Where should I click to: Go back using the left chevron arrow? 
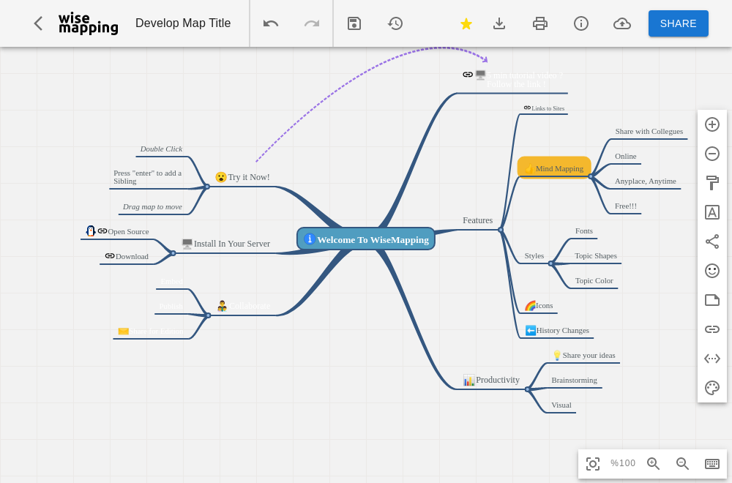point(38,23)
